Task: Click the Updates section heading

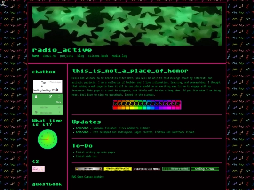Action: [87, 122]
